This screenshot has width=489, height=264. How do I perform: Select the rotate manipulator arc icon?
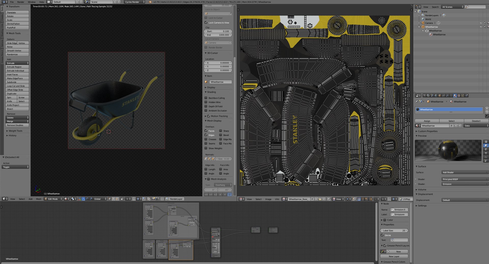pyautogui.click(x=87, y=199)
